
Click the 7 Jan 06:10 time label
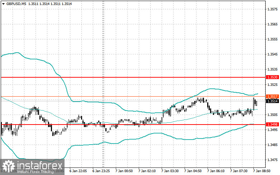click(216, 171)
